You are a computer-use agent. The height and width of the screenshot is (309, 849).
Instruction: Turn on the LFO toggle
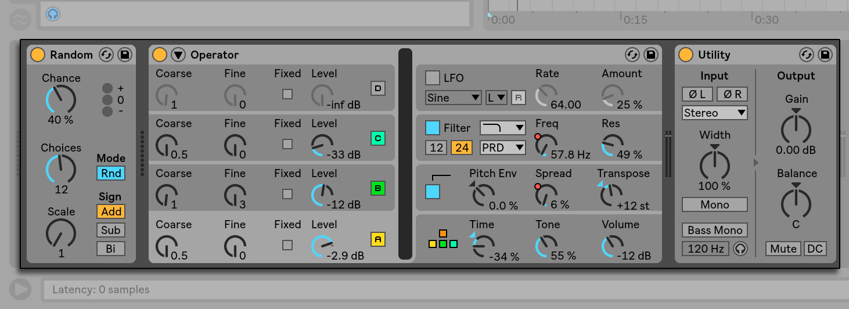tap(433, 78)
